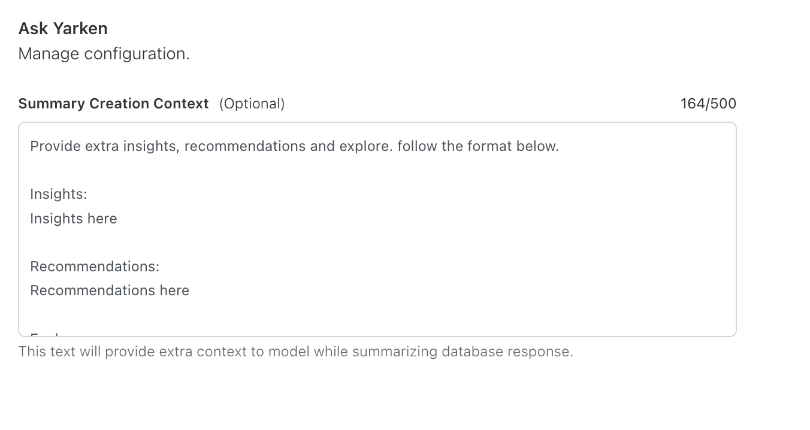Set cursor on the "Insights here" line
The width and height of the screenshot is (810, 430).
click(73, 219)
